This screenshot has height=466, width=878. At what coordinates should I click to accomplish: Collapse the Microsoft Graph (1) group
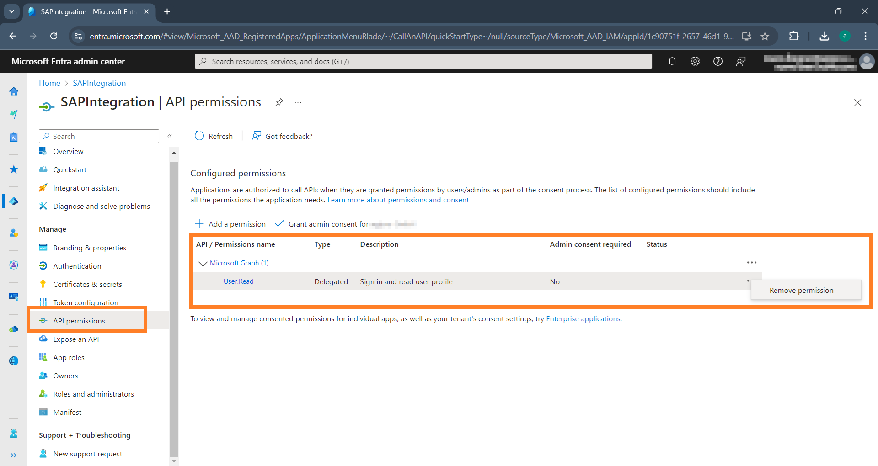tap(203, 263)
